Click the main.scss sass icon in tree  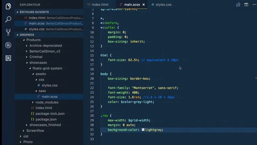click(39, 97)
